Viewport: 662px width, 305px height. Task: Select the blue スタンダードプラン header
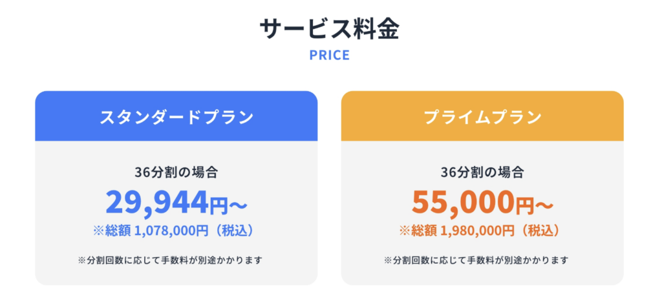point(176,117)
